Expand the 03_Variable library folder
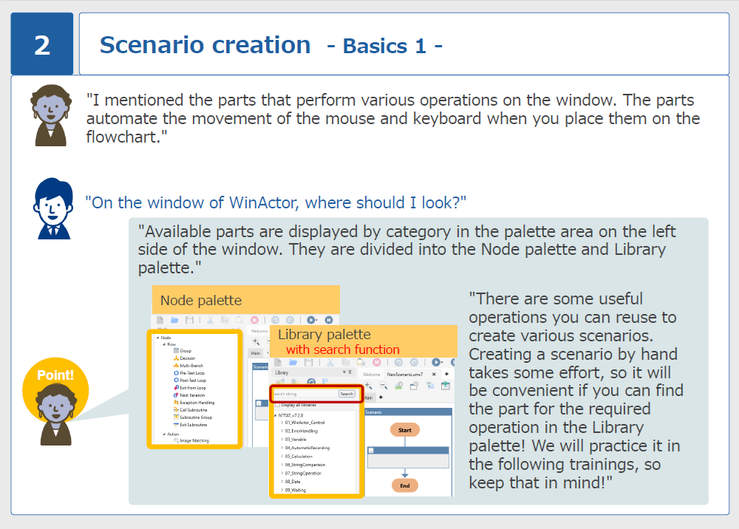The image size is (739, 529). pos(282,439)
